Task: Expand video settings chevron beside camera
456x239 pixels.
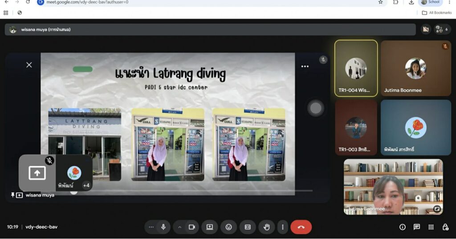Action: 180,227
